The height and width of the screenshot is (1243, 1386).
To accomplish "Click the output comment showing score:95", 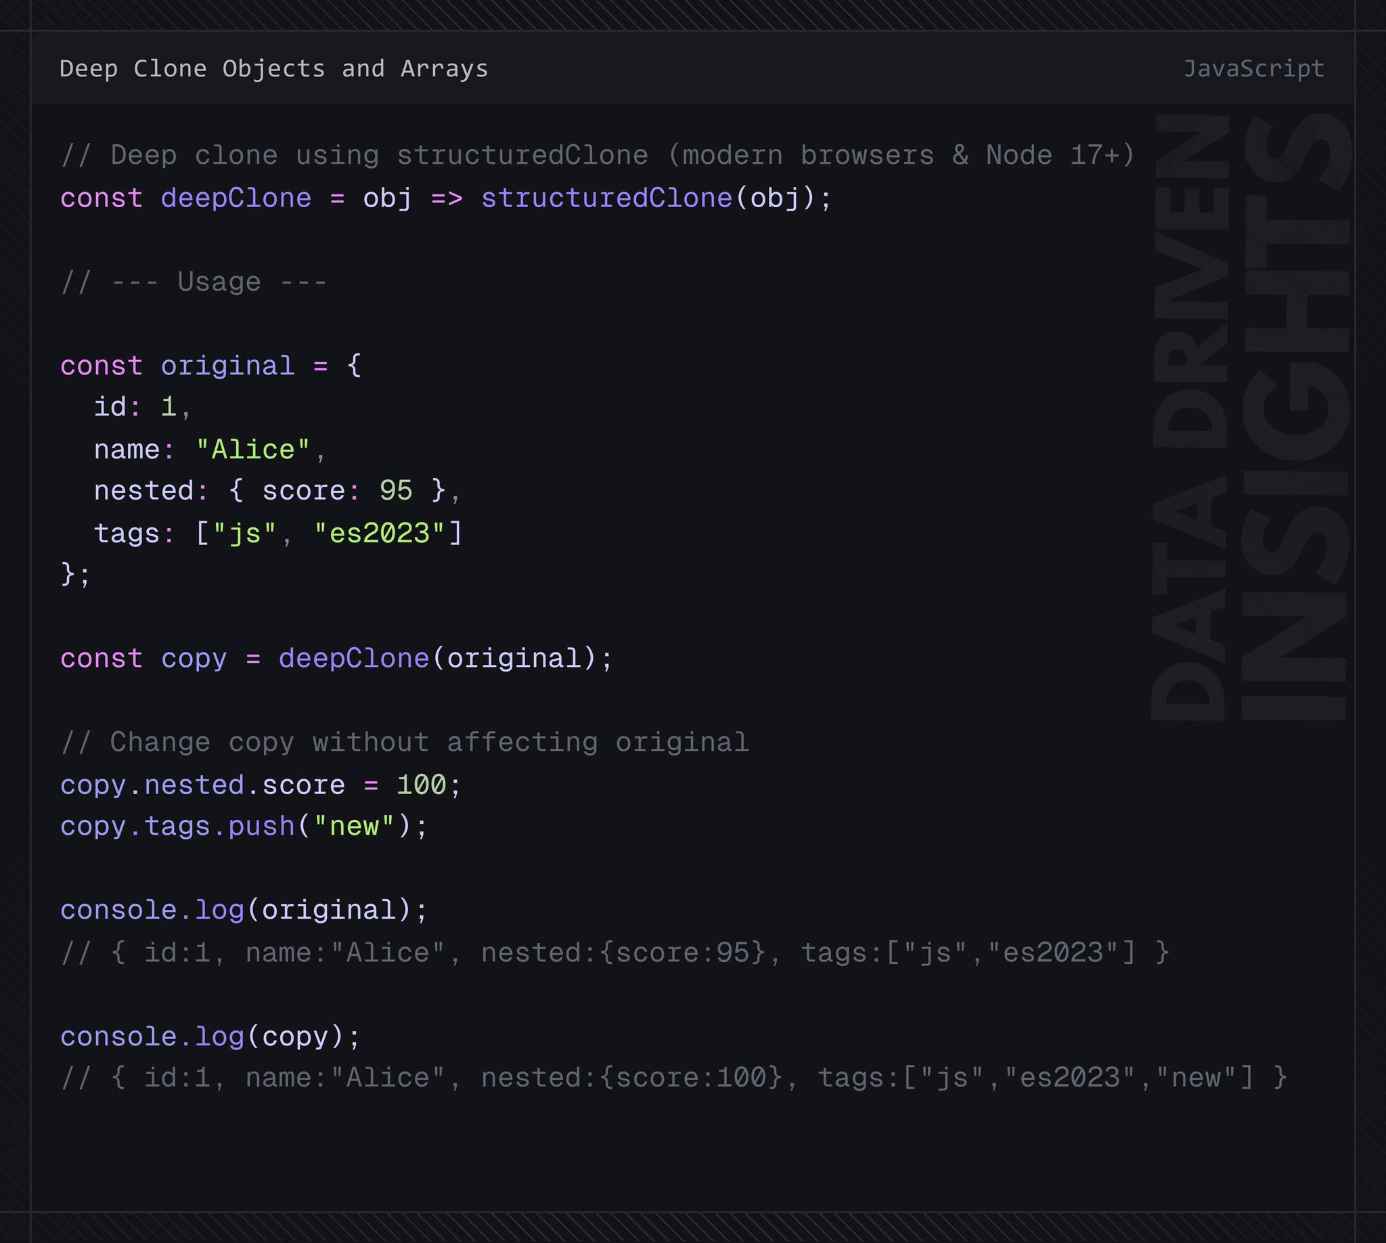I will pyautogui.click(x=615, y=953).
